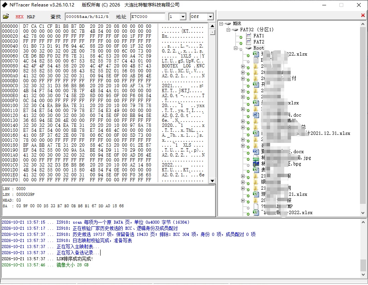Viewport: 368px width, 285px height.
Task: Click the hex view scroll down arrow
Action: (212, 181)
